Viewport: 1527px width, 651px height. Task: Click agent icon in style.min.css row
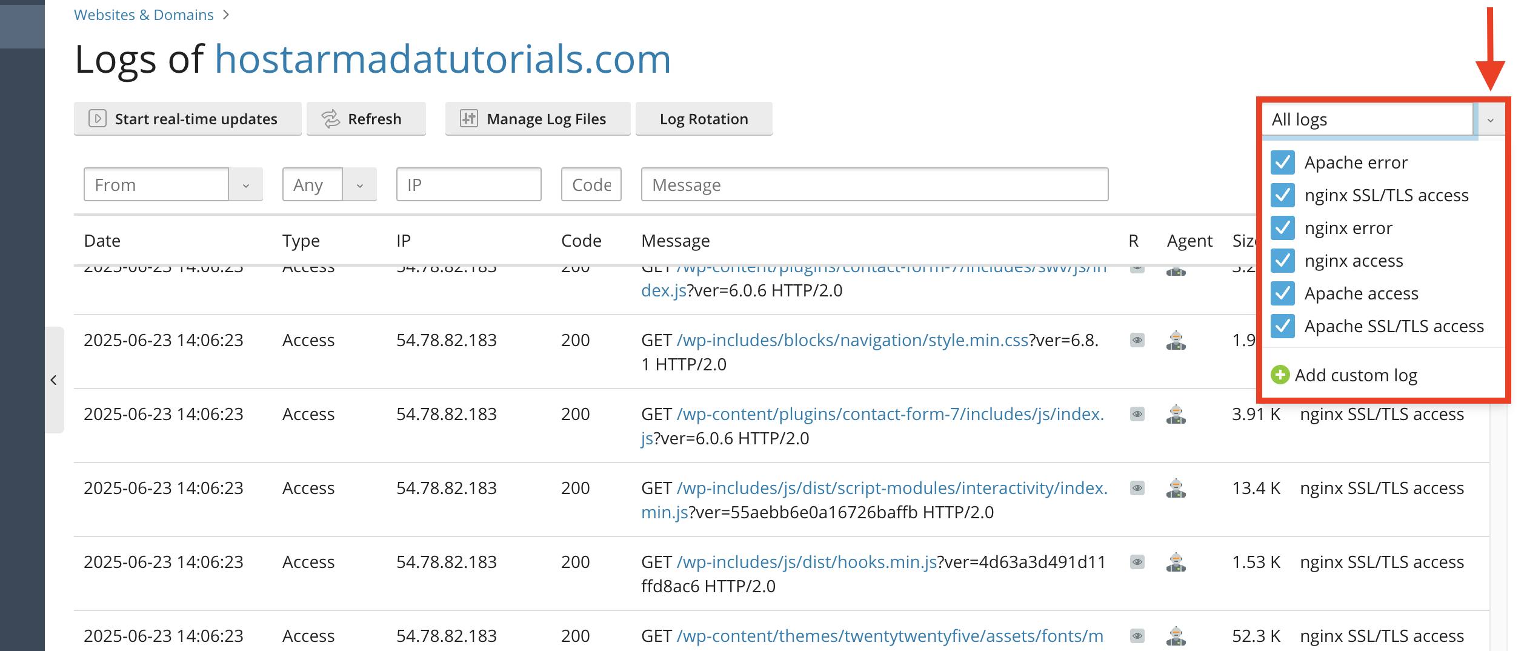click(1176, 340)
